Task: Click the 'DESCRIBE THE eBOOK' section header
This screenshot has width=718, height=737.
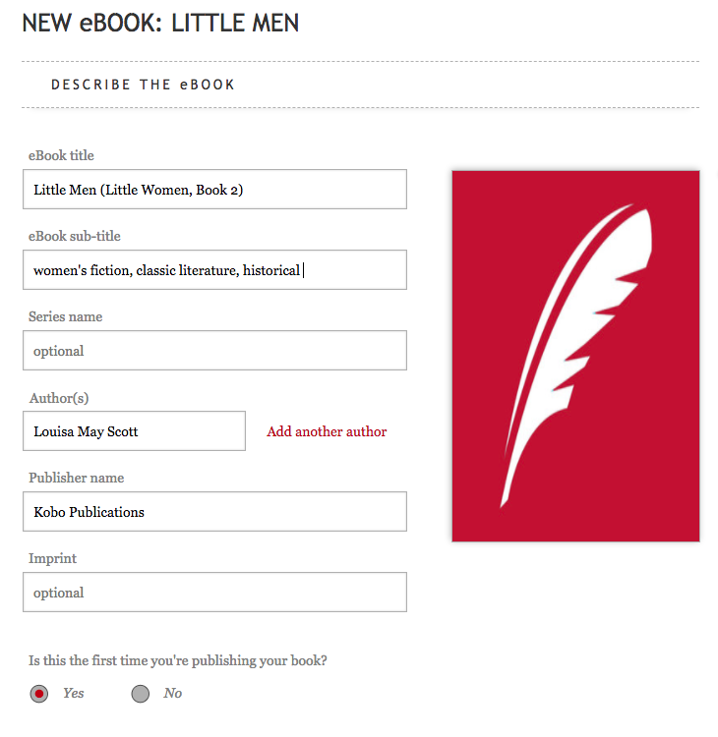Action: tap(143, 85)
